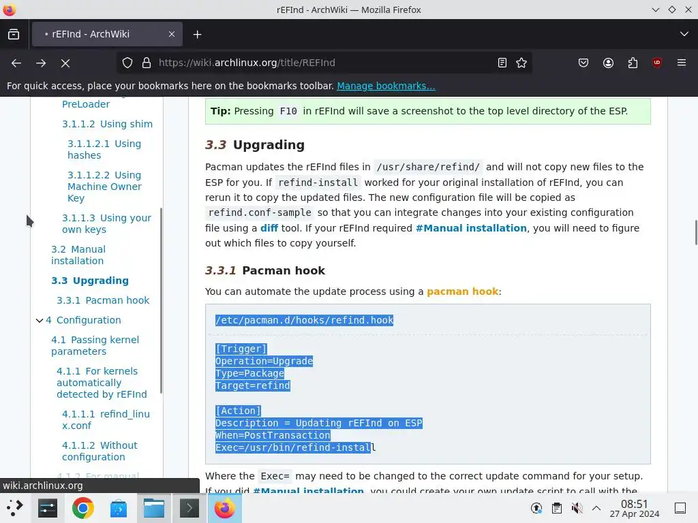Open the pacman hook link
This screenshot has width=698, height=523.
[x=462, y=291]
